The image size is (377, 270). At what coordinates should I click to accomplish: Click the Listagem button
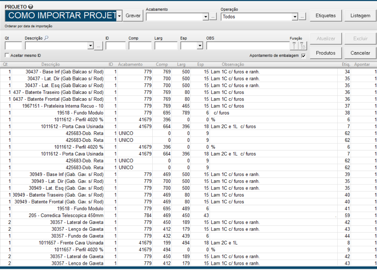pos(360,16)
